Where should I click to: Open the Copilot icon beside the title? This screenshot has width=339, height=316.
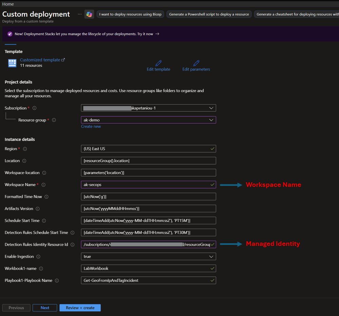click(x=89, y=14)
